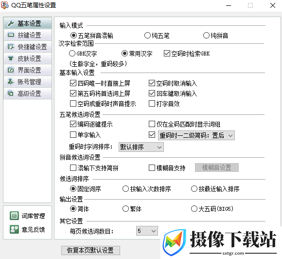
Task: Click the shirt icon for 皮肤设置
Action: [x=11, y=58]
